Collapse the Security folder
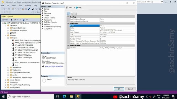 pos(6,35)
